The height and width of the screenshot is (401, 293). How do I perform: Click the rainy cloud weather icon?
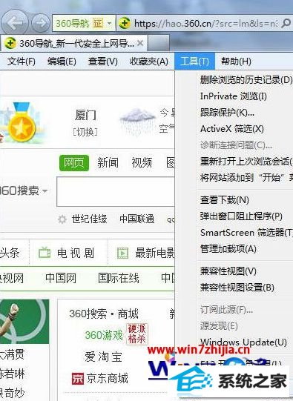point(138,121)
